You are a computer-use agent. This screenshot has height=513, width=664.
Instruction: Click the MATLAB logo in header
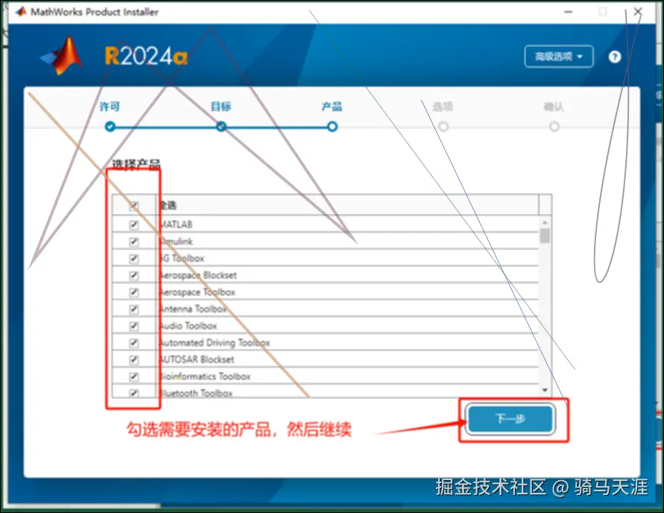click(x=63, y=55)
